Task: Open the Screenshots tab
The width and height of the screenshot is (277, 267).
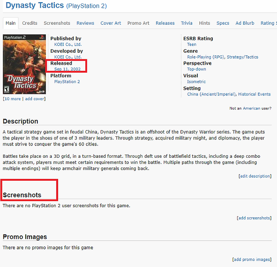Action: coord(57,23)
